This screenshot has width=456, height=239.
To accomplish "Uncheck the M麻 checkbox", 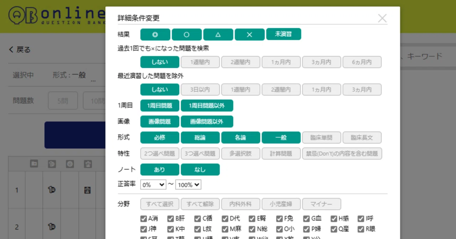I will pos(225,229).
